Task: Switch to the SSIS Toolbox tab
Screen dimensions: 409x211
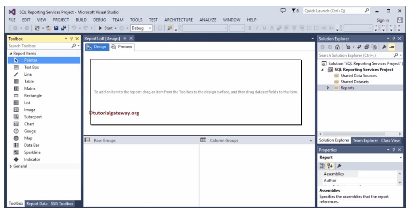Action: [62, 204]
